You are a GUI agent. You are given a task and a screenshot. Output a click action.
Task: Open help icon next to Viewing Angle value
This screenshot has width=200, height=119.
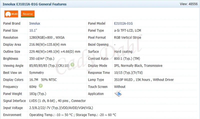pyautogui.click(x=72, y=65)
